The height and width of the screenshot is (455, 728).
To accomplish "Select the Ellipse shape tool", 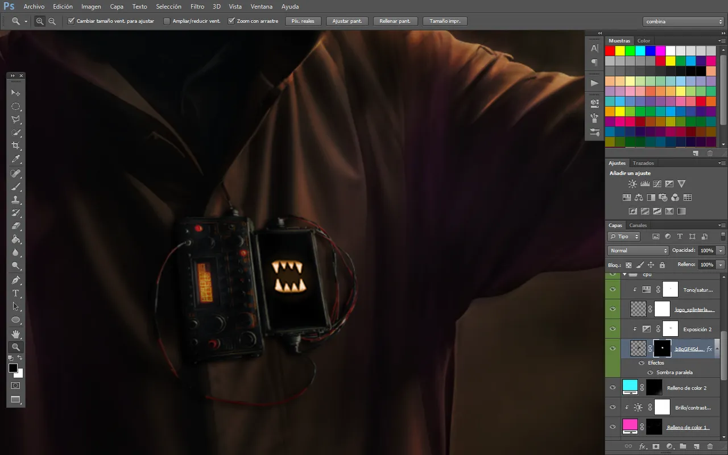I will pyautogui.click(x=16, y=320).
